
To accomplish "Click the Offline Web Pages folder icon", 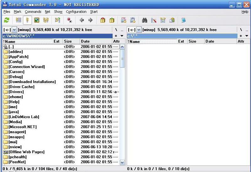I will coord(5,152).
